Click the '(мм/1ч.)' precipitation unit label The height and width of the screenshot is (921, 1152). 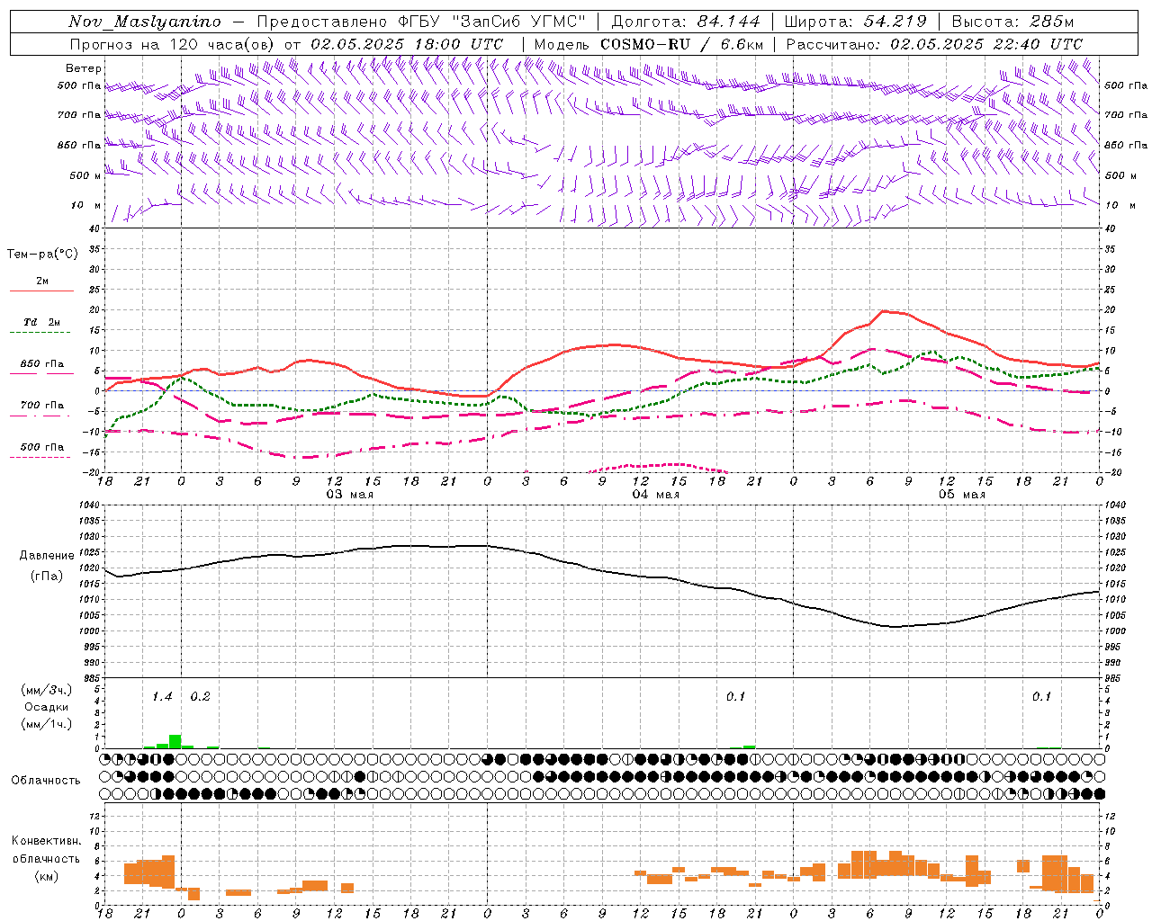click(46, 724)
